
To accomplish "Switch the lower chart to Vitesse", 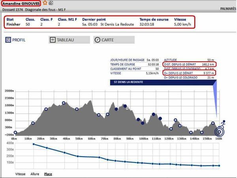I will pos(21,174).
